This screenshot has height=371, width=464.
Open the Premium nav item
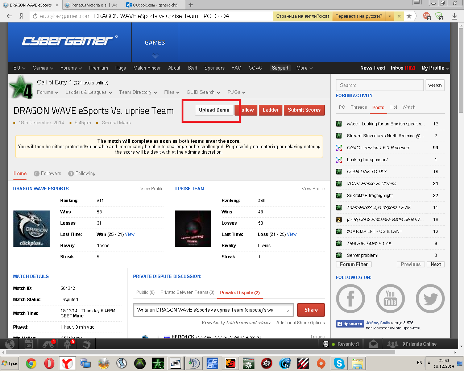click(x=99, y=68)
